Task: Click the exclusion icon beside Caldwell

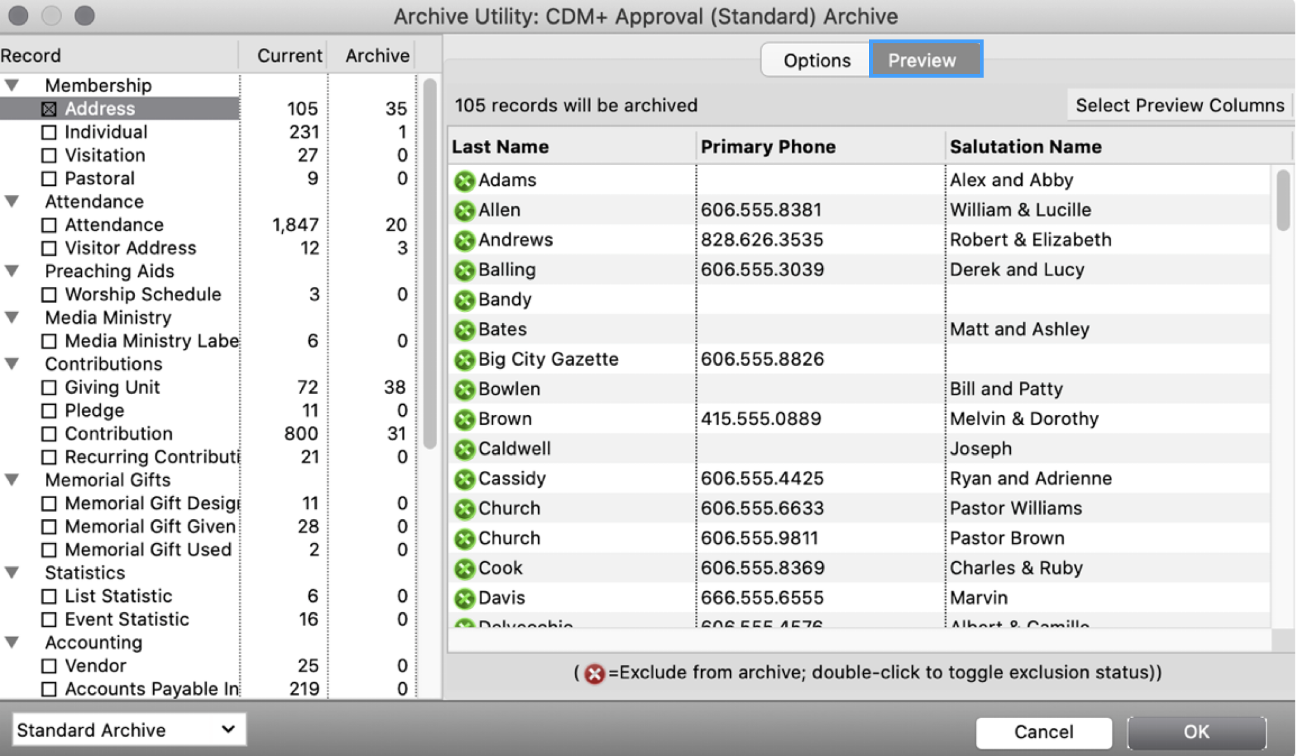Action: (x=464, y=449)
